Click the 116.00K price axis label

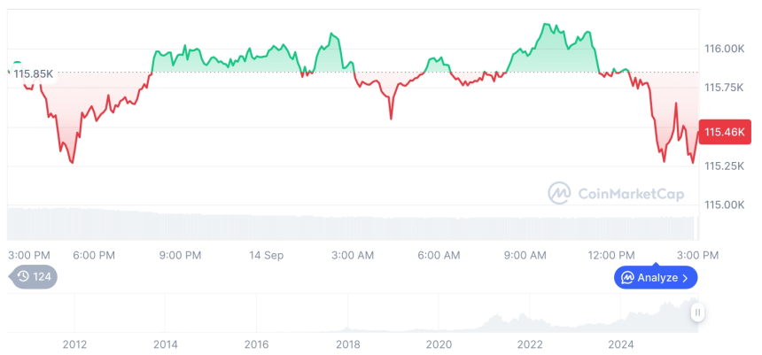tap(725, 49)
